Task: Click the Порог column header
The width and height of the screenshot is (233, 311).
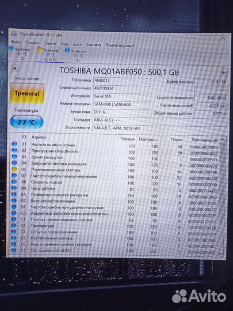Action: 177,139
